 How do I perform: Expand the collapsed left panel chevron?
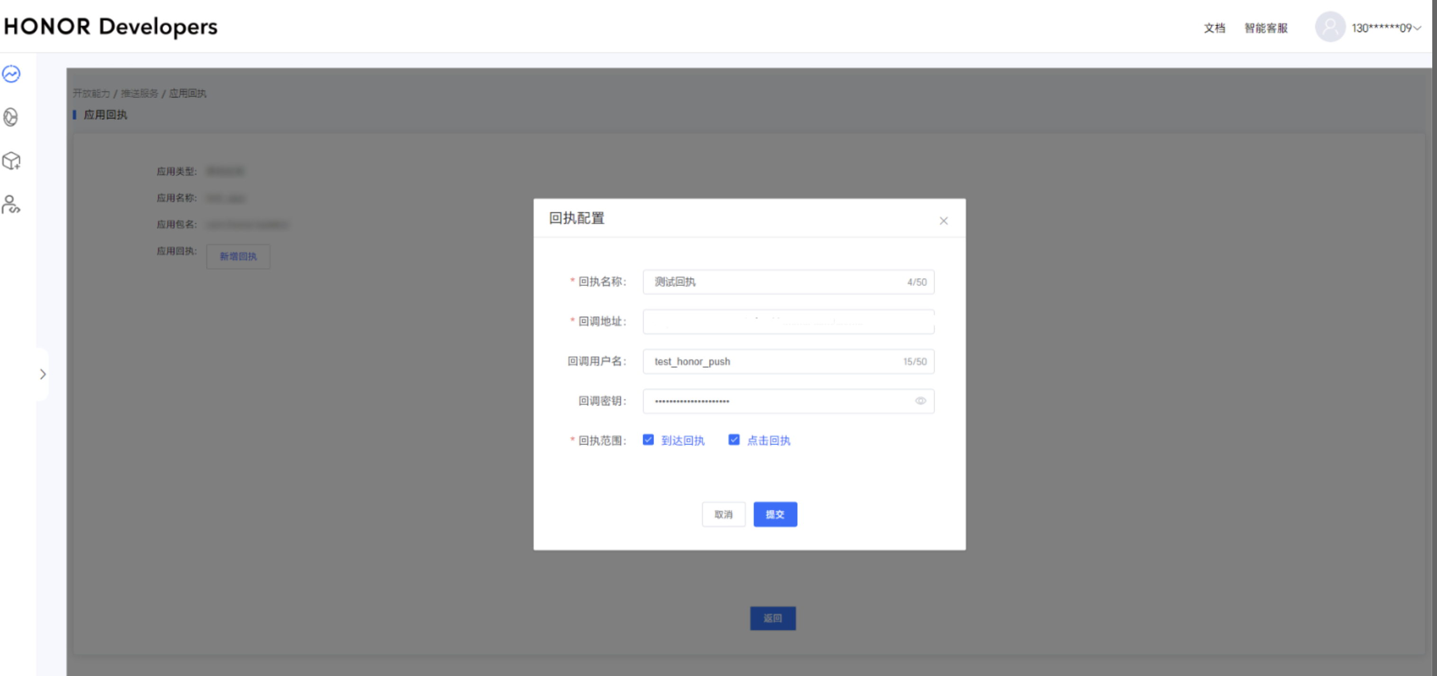coord(43,374)
